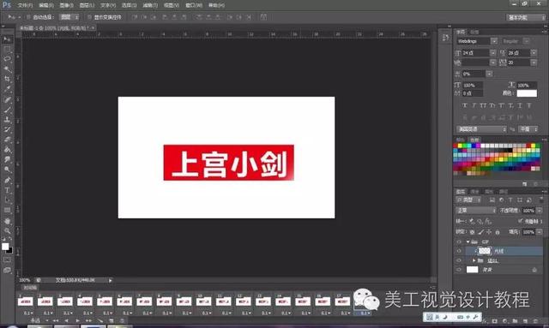Select the History Brush tool
The height and width of the screenshot is (328, 549).
point(7,129)
